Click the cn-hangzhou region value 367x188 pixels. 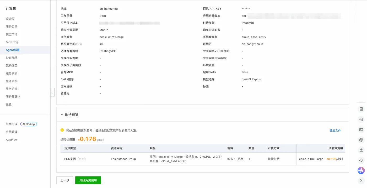click(109, 9)
